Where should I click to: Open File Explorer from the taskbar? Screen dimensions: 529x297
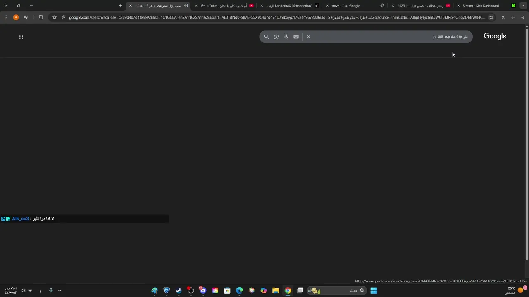(x=276, y=290)
